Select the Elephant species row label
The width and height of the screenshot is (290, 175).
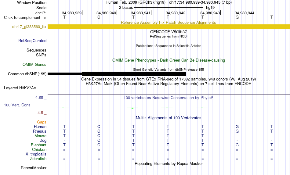[x=38, y=145]
